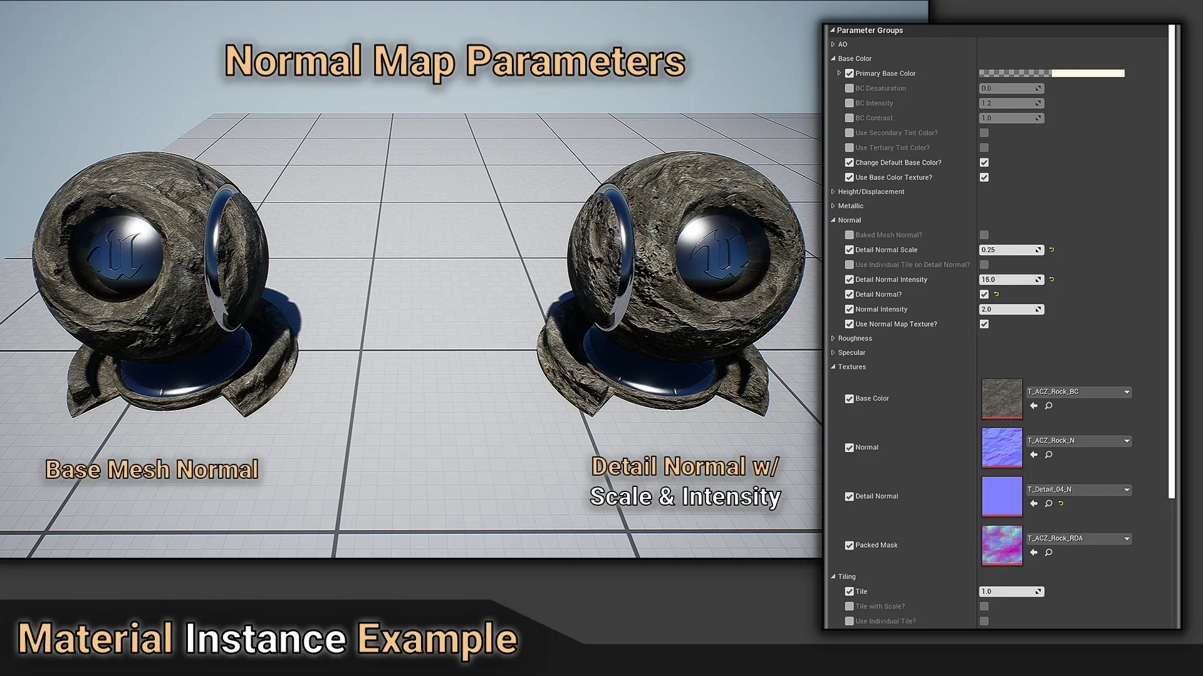Reset Detail Normal texture to default arrow
The width and height of the screenshot is (1203, 676).
1061,504
